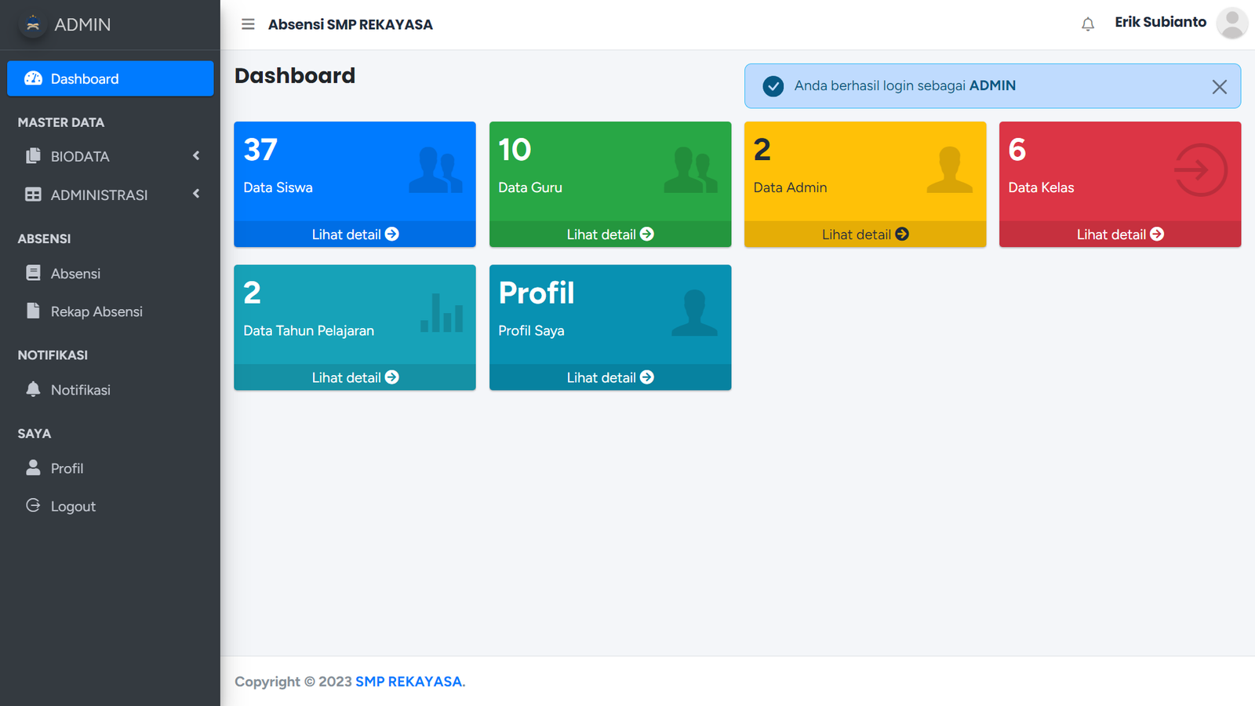Click the SMP REKAYASA footer link
The image size is (1255, 706).
(409, 682)
